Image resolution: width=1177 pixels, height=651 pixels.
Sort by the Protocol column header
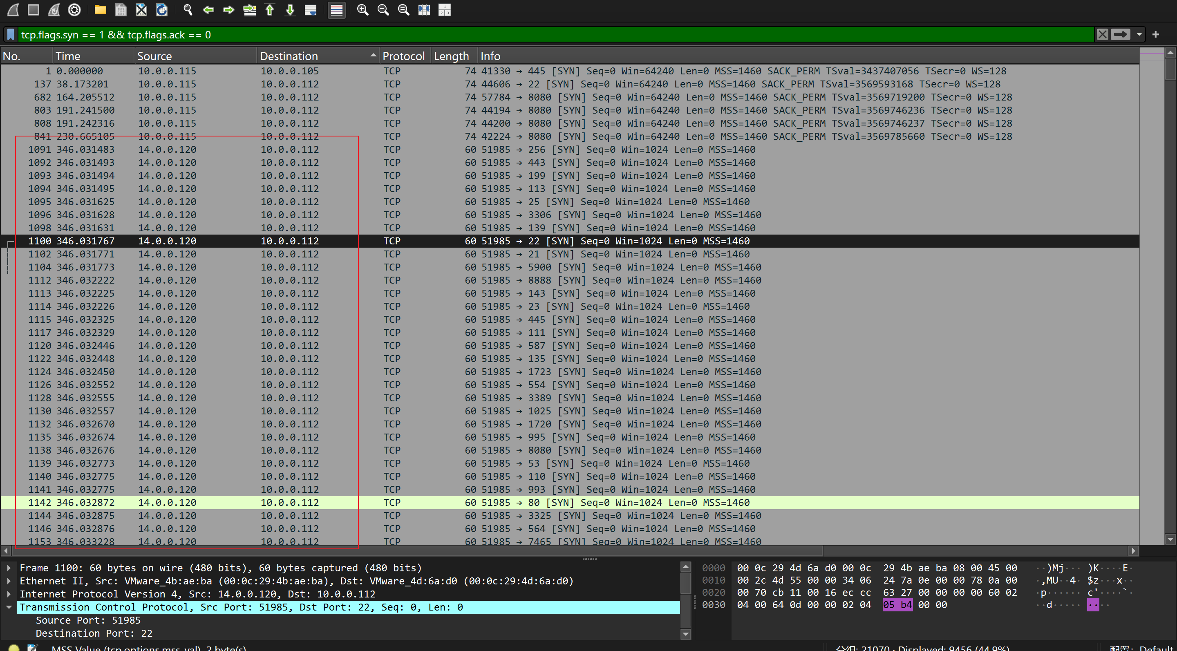tap(403, 56)
